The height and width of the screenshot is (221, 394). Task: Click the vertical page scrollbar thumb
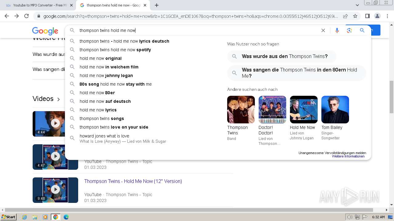pyautogui.click(x=391, y=97)
